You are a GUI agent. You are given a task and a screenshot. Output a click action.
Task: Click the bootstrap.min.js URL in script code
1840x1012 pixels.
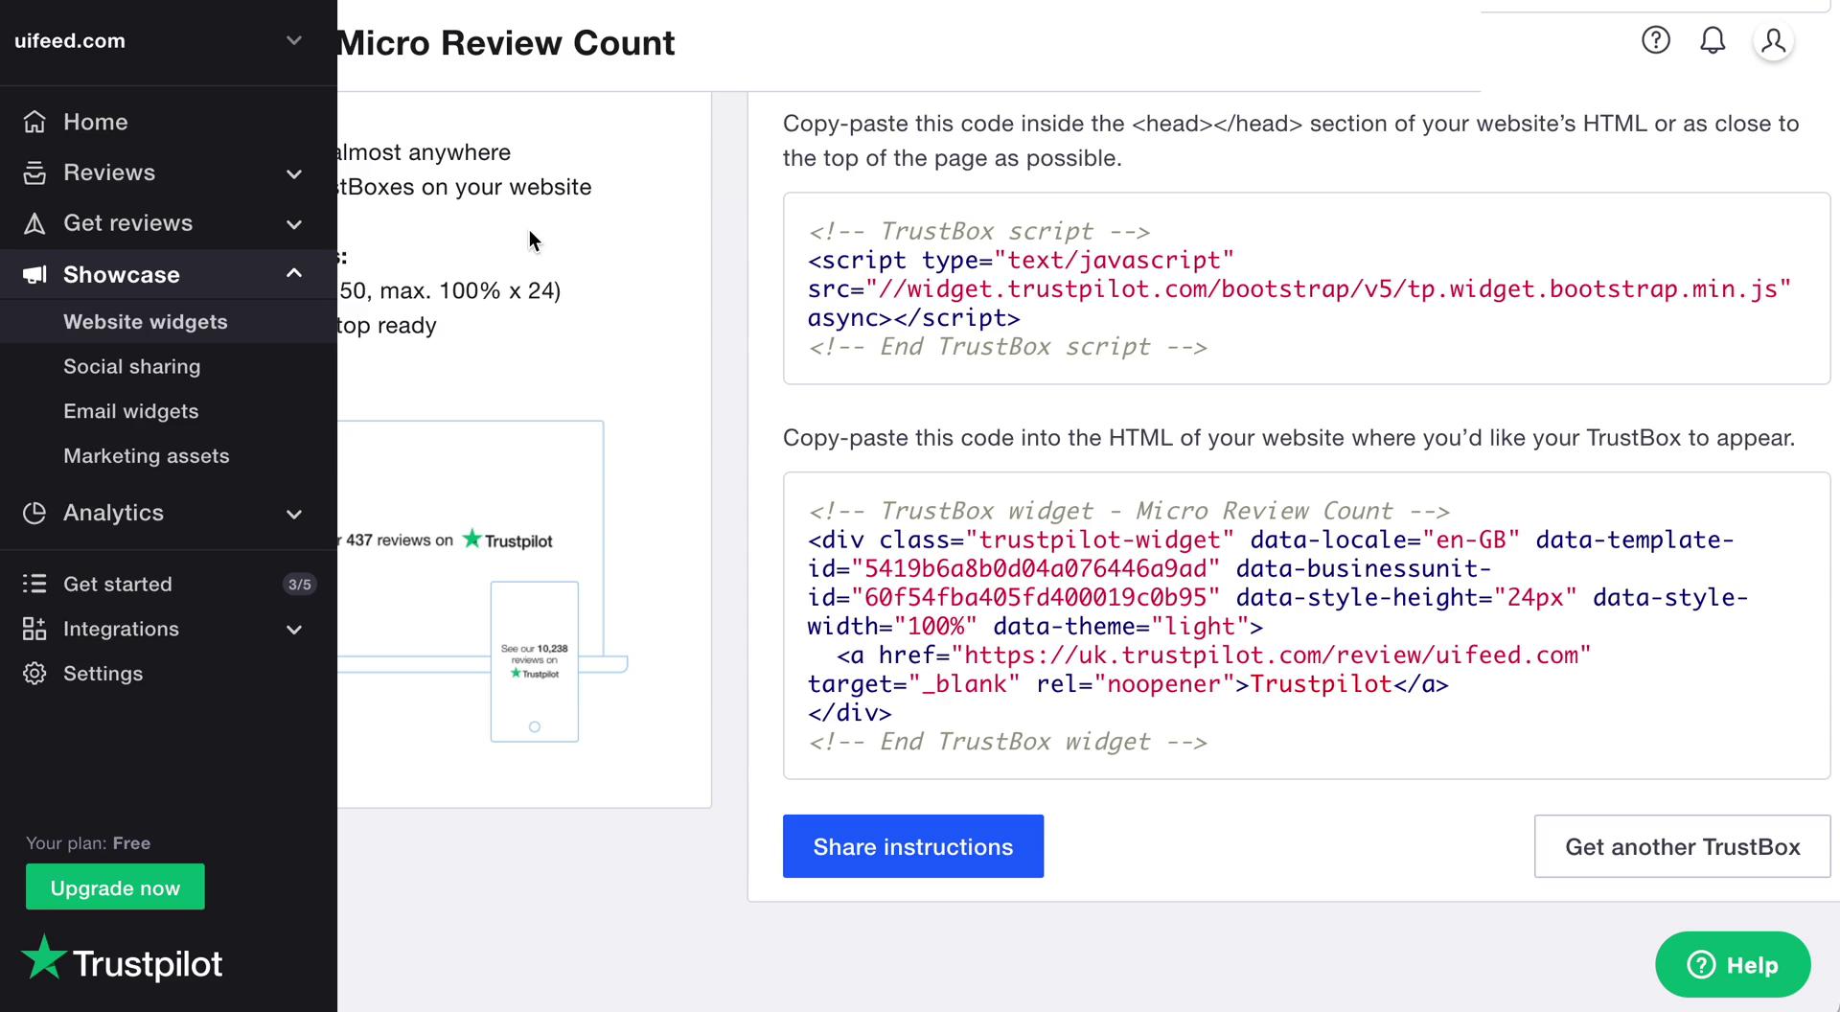(x=1327, y=289)
